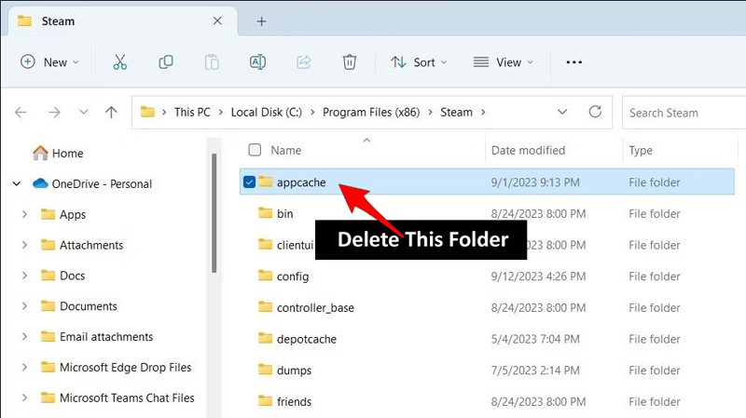Click the Cut scissors icon

click(x=120, y=62)
